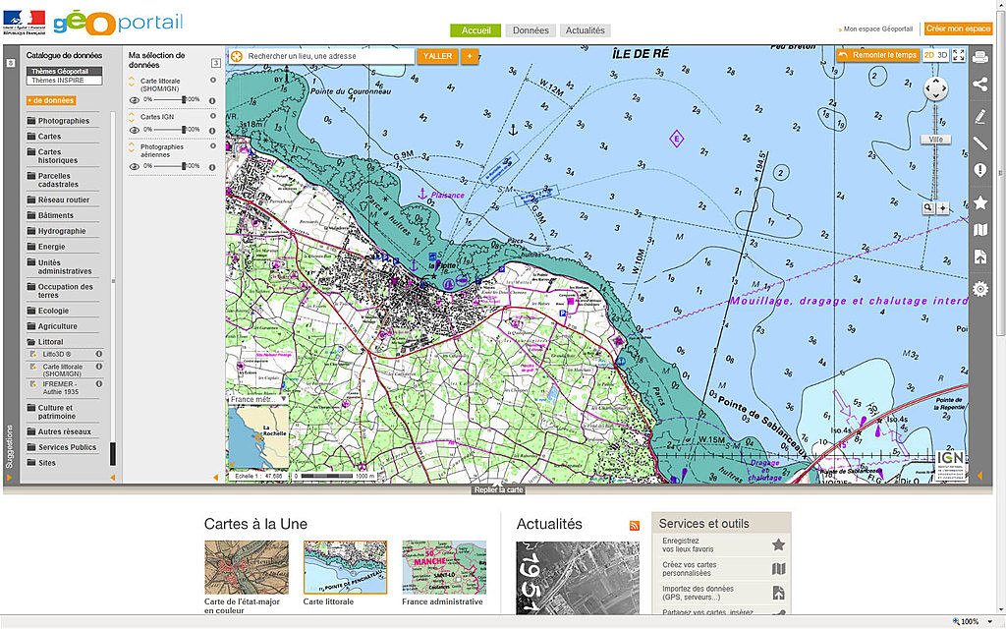This screenshot has width=1006, height=629.
Task: Click the place search input field
Action: pyautogui.click(x=330, y=56)
